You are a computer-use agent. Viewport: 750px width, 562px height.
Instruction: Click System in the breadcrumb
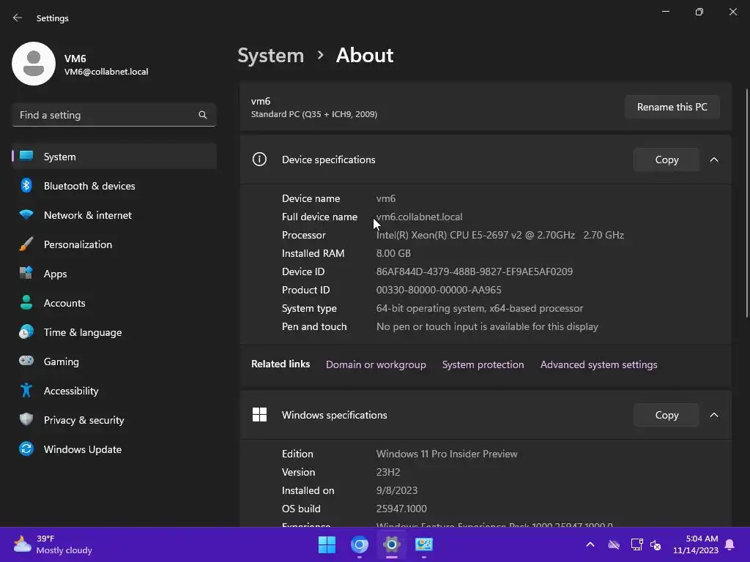pos(271,56)
